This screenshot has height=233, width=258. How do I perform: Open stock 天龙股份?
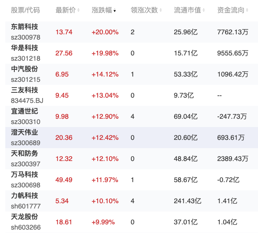click(x=25, y=217)
